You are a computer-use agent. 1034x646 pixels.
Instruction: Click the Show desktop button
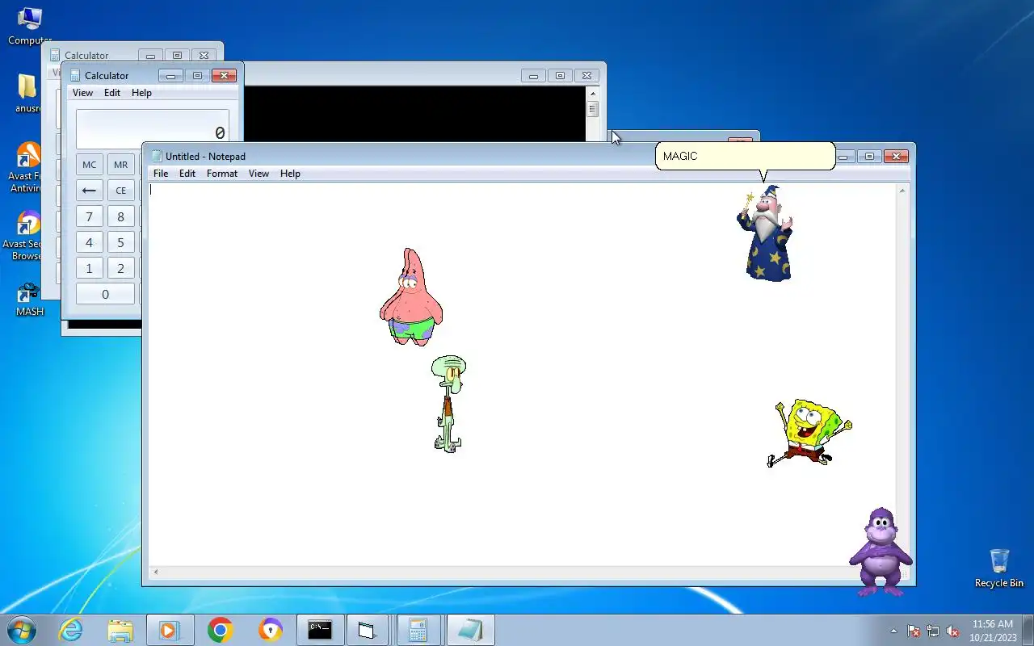(x=1028, y=630)
